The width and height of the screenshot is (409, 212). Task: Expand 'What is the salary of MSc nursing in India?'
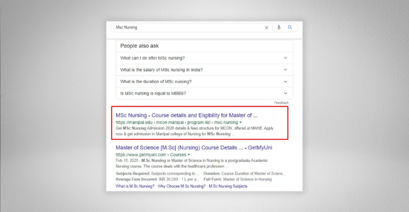click(204, 69)
